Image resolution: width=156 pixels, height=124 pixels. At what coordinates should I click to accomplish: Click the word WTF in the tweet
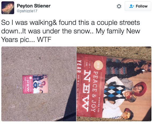click(x=44, y=40)
